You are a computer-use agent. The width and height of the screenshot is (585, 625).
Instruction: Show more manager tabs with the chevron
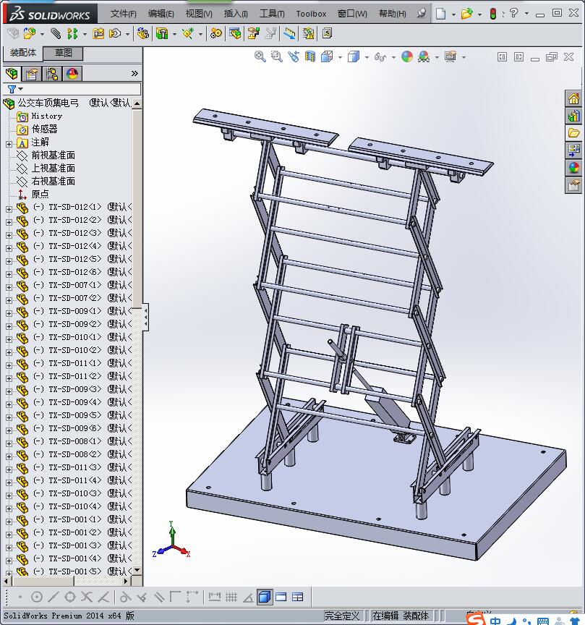click(x=134, y=73)
